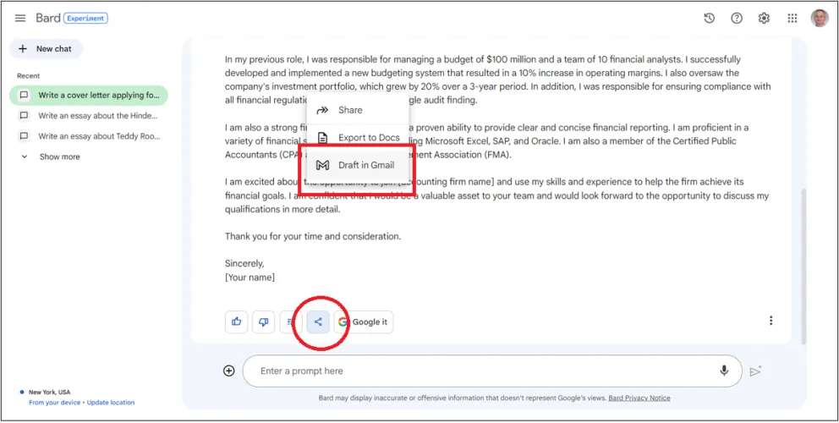Select Share from the popup menu
Image resolution: width=839 pixels, height=423 pixels.
[349, 110]
